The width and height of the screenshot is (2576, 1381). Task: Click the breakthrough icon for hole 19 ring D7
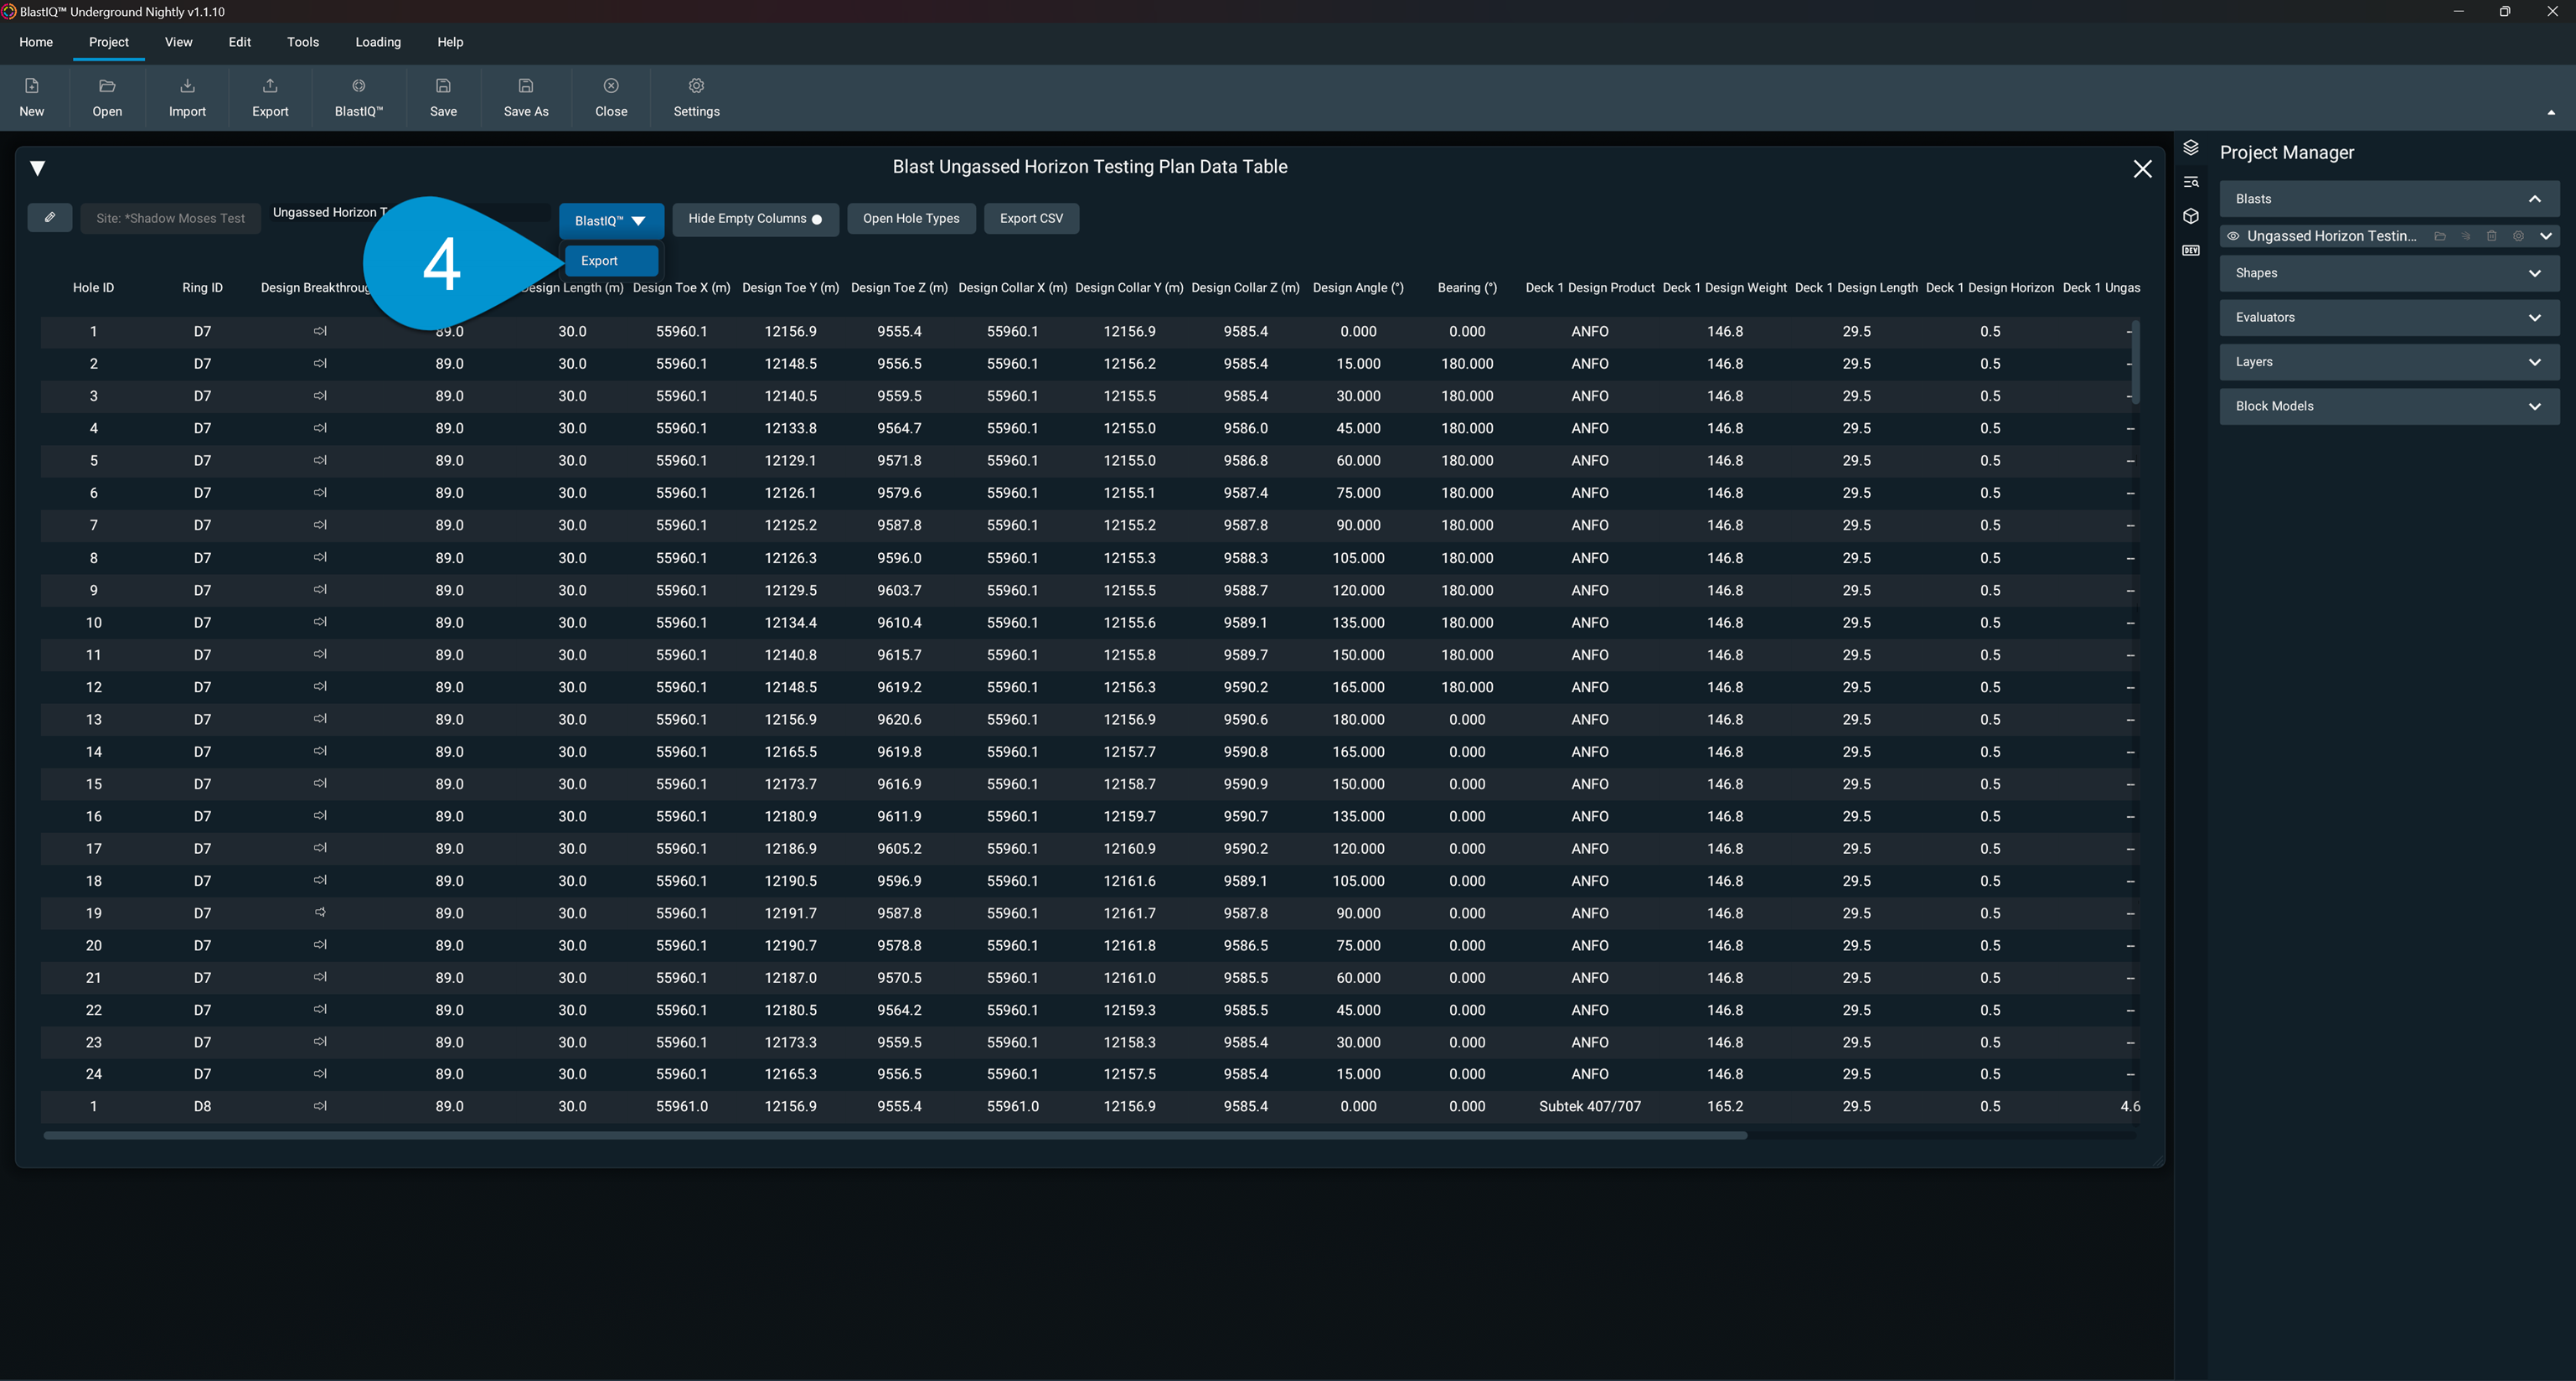tap(320, 913)
